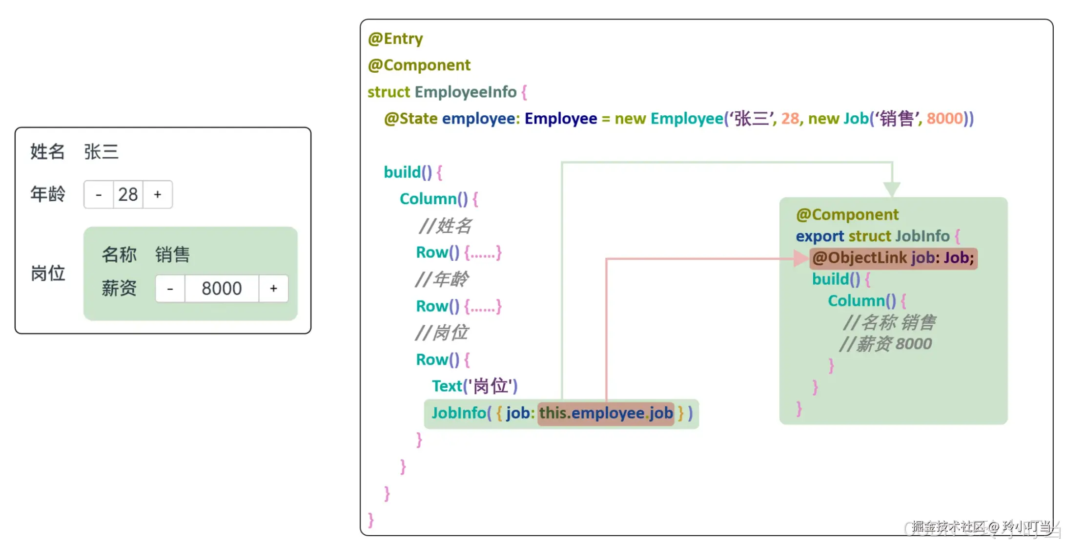Viewport: 1065px width, 547px height.
Task: Click the pink arrowhead pointing to @ObjectLink
Action: (800, 258)
